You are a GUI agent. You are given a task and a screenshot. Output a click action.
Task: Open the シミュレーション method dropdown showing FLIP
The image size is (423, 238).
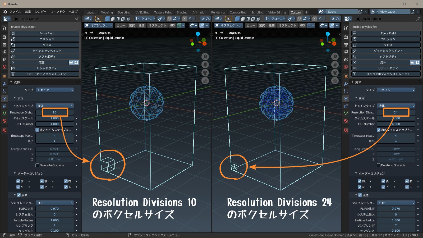(54, 203)
